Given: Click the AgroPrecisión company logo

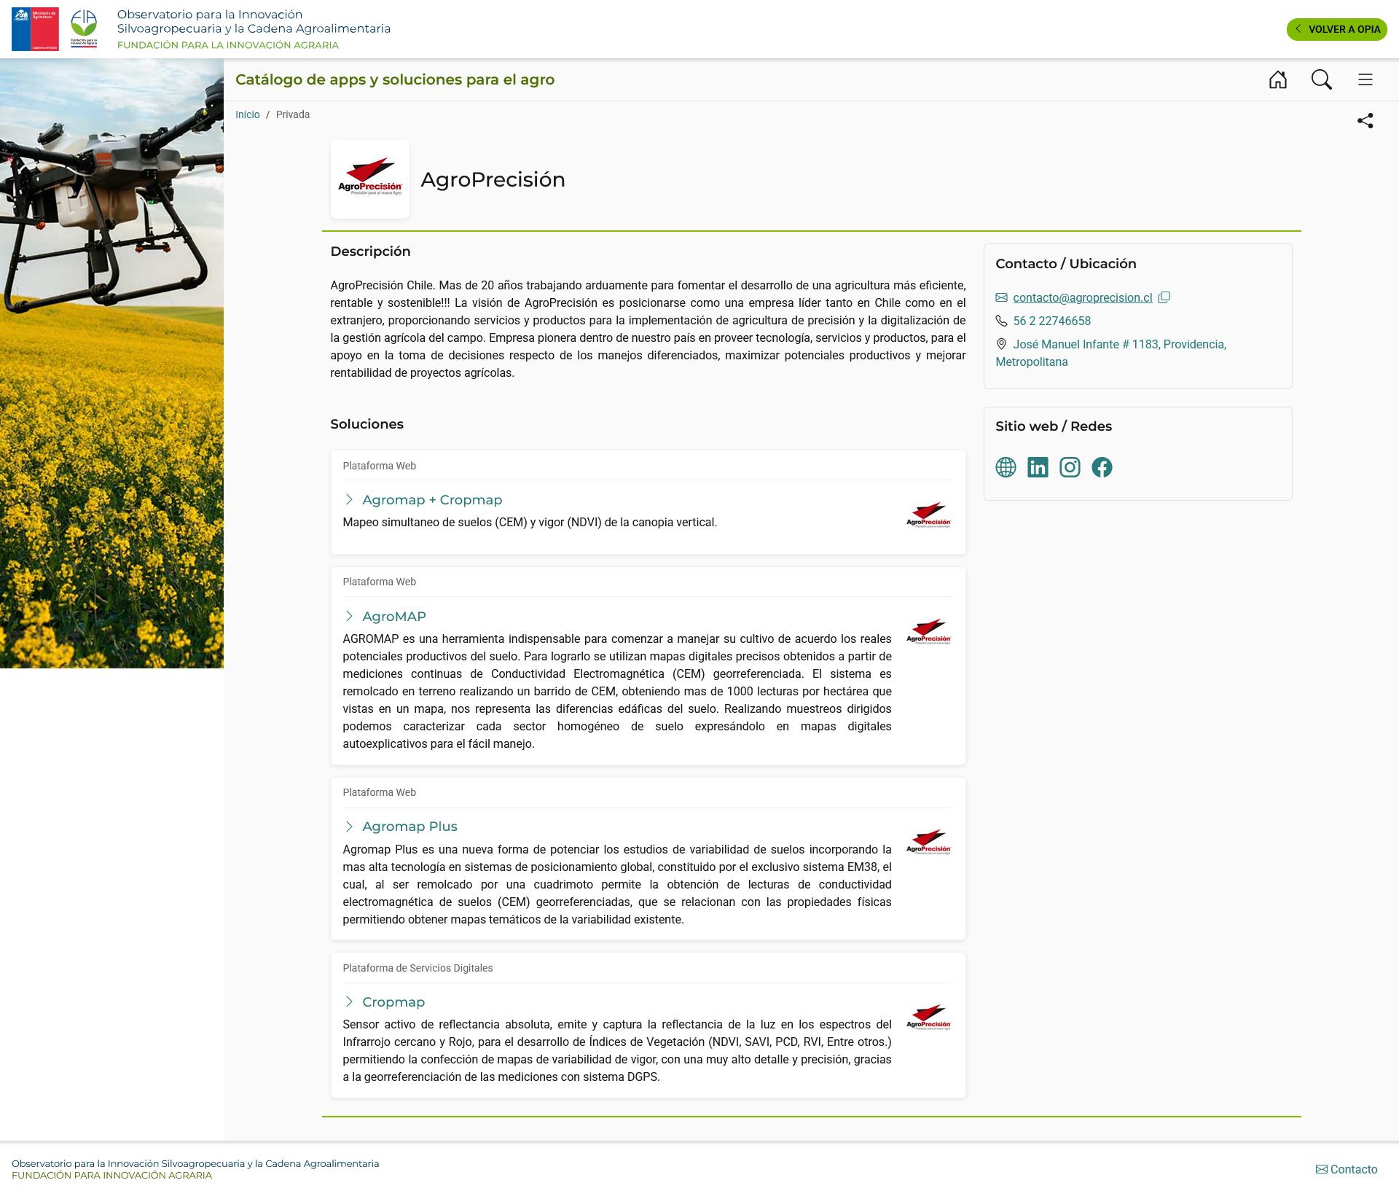Looking at the screenshot, I should point(370,179).
